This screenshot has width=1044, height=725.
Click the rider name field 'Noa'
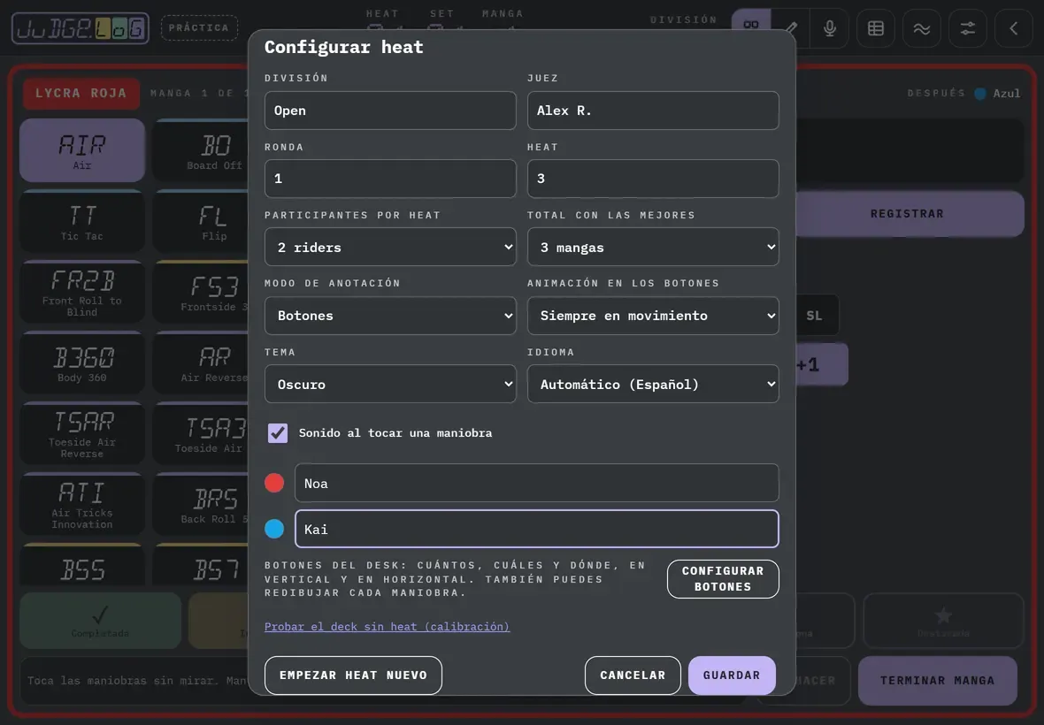pyautogui.click(x=537, y=483)
